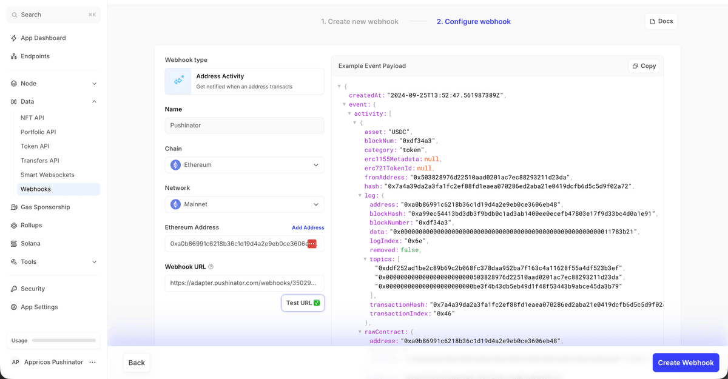Viewport: 728px width, 379px height.
Task: Click the removed false value
Action: tap(409, 250)
